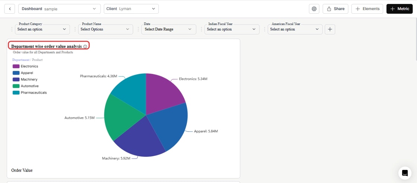Toggle Machinery legend indigo swatch
Screen dimensions: 417x183
click(16, 79)
